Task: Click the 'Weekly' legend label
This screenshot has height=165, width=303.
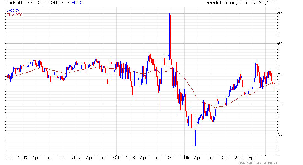Action: (x=13, y=10)
